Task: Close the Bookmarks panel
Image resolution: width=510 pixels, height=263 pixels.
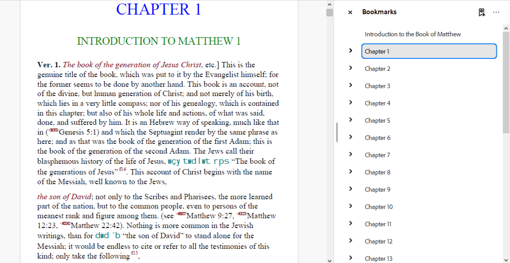Action: pos(350,12)
